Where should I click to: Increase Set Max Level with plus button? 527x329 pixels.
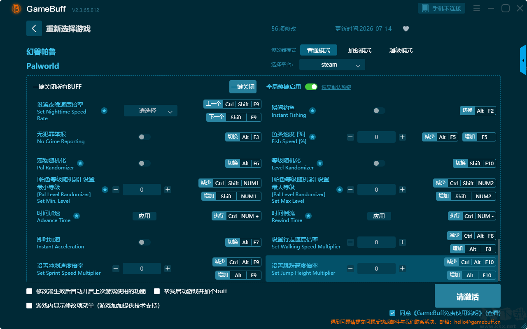click(402, 190)
